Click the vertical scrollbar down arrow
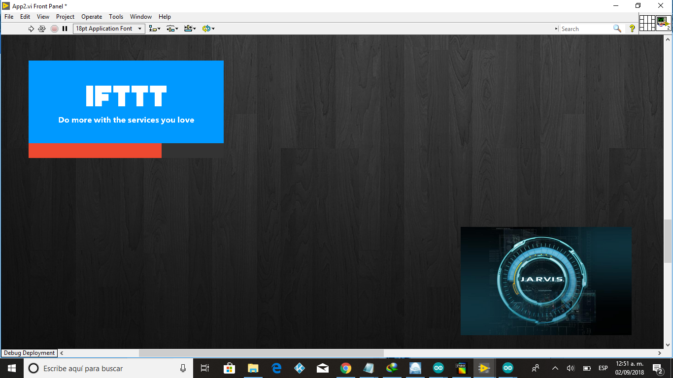Screen dimensions: 673x378 click(669, 345)
